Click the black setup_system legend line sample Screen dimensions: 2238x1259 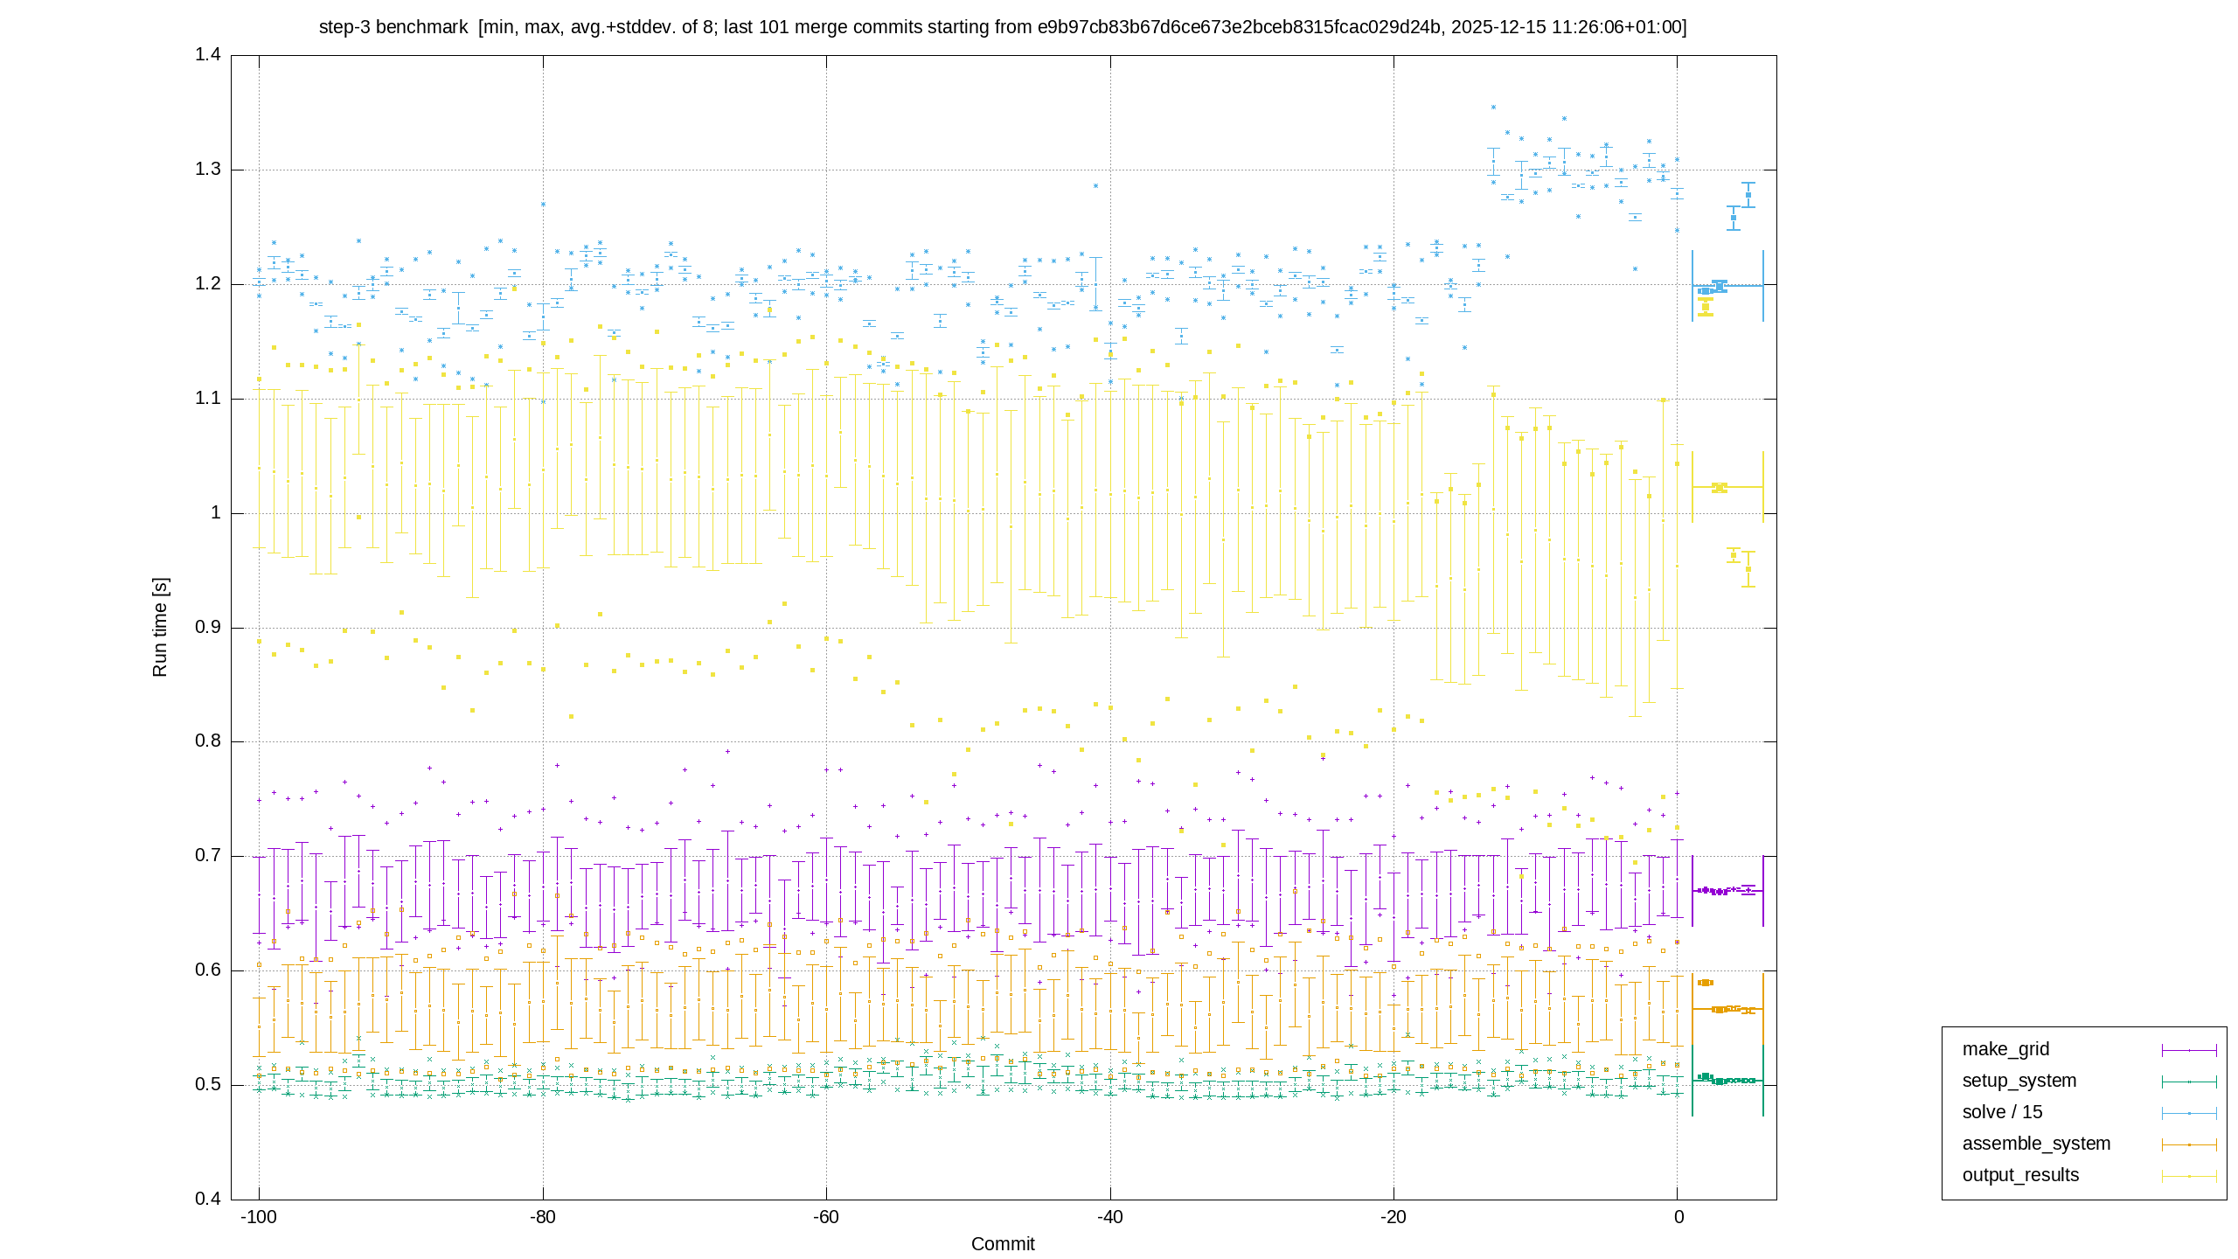(2189, 1082)
